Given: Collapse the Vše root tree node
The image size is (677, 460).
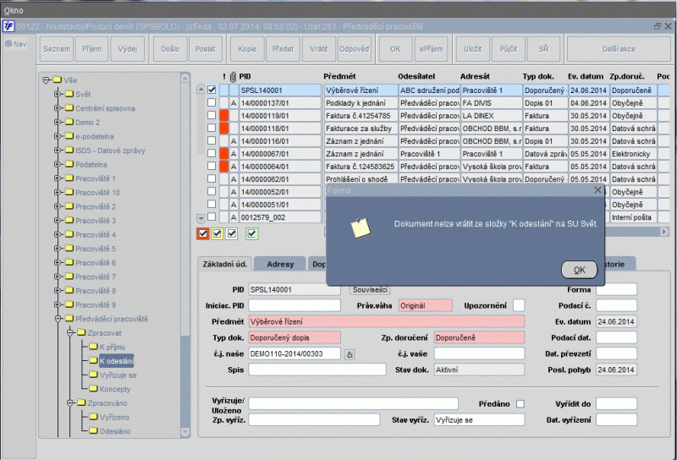Looking at the screenshot, I should point(47,79).
